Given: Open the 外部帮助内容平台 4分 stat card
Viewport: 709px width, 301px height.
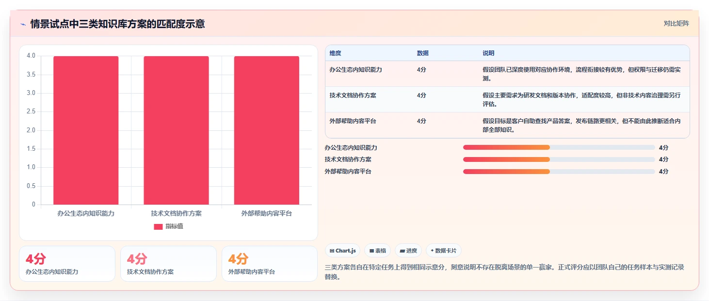Looking at the screenshot, I should [270, 264].
